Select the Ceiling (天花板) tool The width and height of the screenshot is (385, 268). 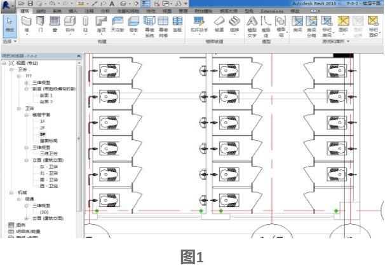point(118,24)
